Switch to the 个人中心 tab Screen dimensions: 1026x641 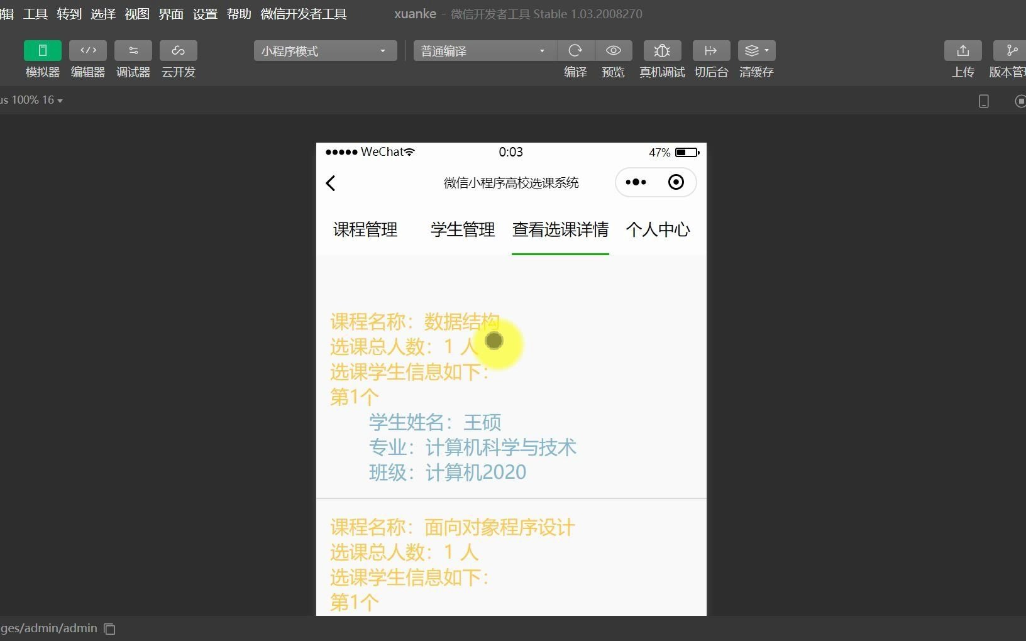658,229
